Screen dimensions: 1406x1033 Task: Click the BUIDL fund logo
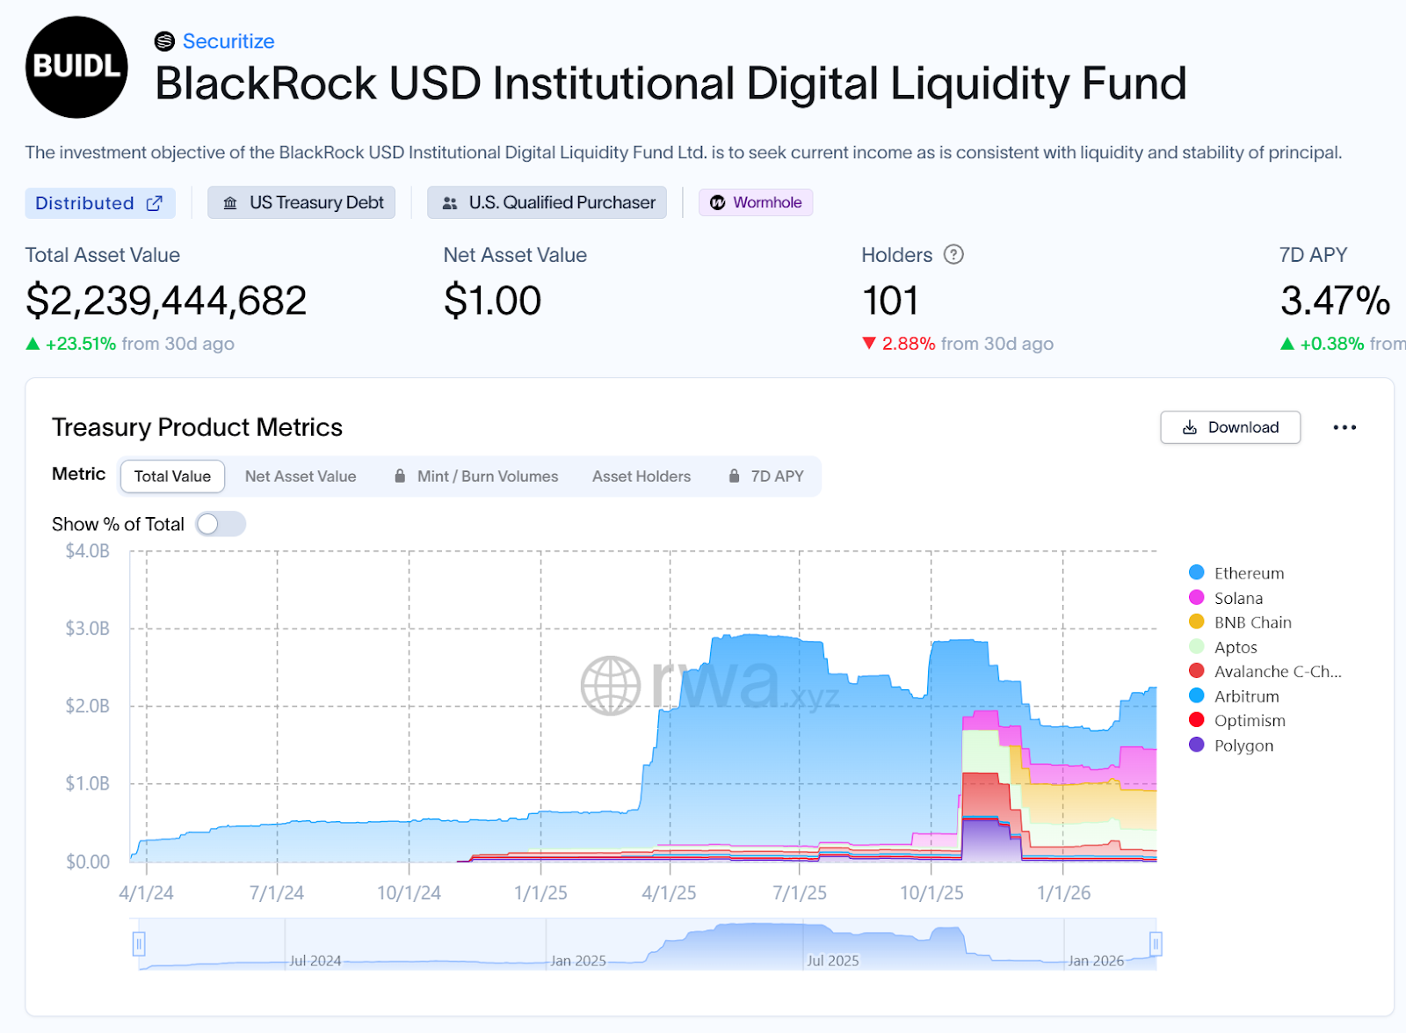click(76, 67)
